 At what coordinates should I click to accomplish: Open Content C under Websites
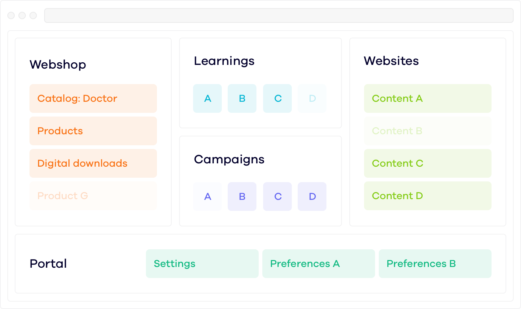click(427, 163)
